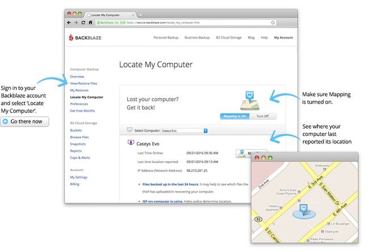Click E 3rd Ave label on map
The width and height of the screenshot is (369, 252).
tap(316, 182)
